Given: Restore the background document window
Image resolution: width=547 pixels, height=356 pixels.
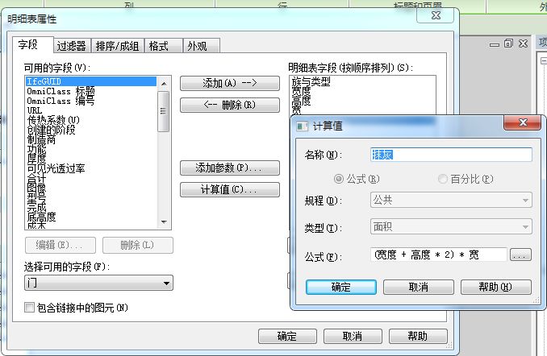Looking at the screenshot, I should [x=508, y=43].
